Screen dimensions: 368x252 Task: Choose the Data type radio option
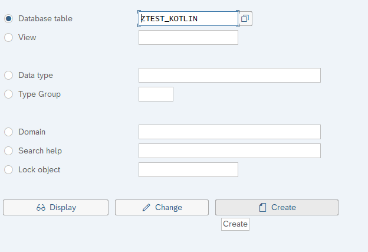8,75
